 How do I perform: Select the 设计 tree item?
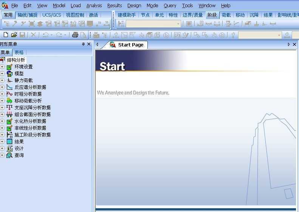(19, 149)
